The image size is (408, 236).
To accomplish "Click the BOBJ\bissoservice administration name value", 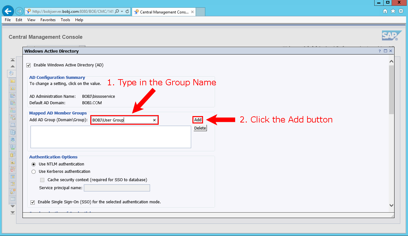I will (x=99, y=97).
